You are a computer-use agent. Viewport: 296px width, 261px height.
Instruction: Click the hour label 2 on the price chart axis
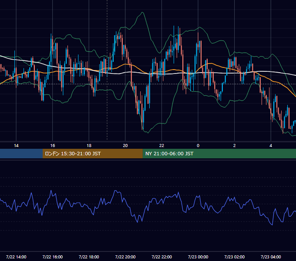235,146
